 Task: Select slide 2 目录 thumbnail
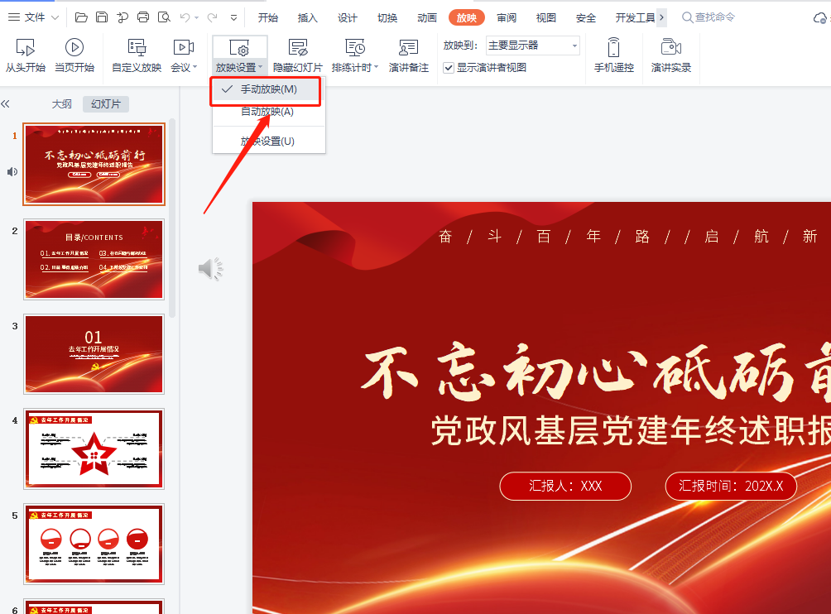94,260
